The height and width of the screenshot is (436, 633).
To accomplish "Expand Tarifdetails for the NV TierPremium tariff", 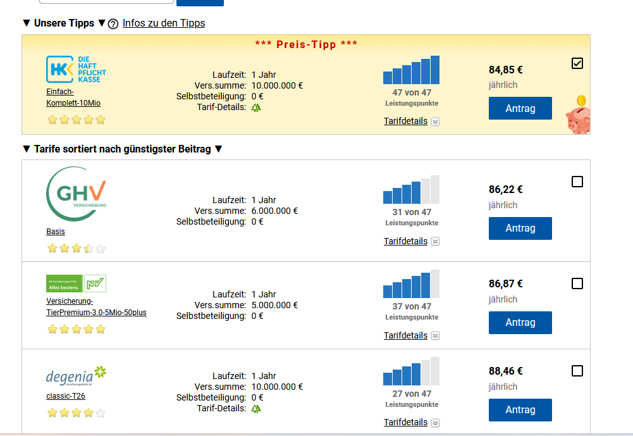I will coord(411,335).
